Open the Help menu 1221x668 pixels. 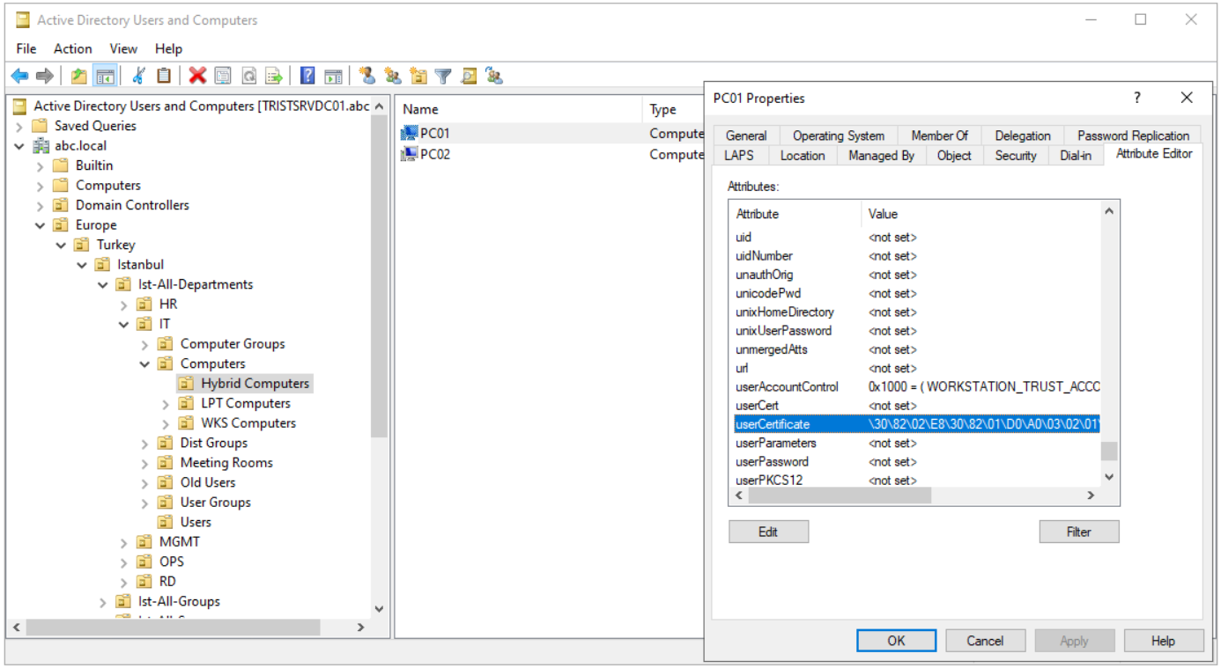[x=168, y=48]
